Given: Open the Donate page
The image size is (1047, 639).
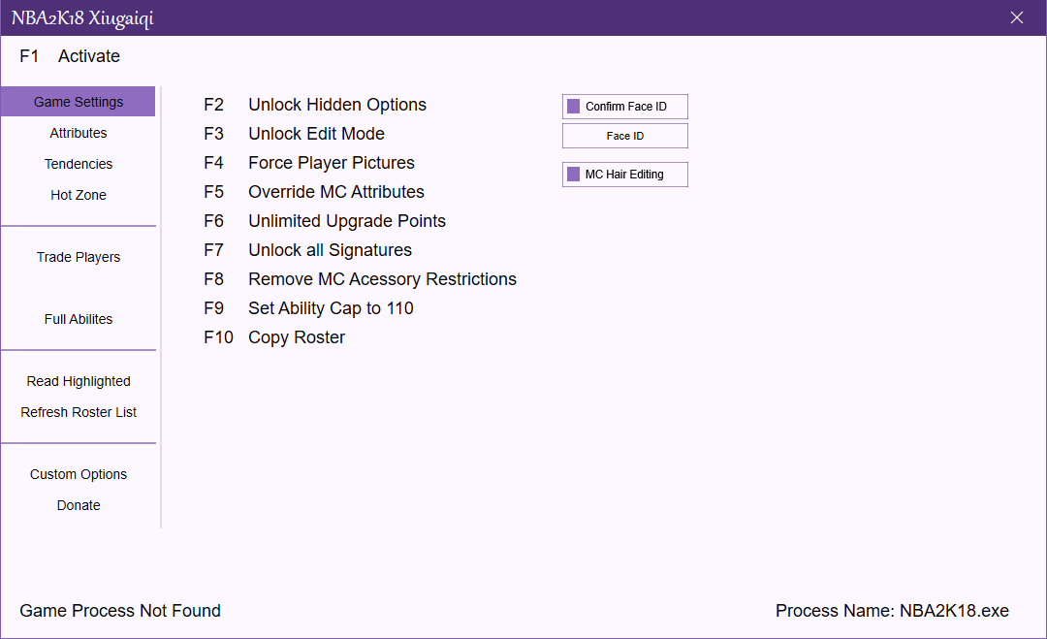Looking at the screenshot, I should click(x=79, y=505).
